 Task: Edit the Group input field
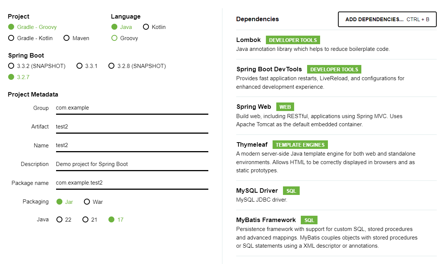coord(132,108)
